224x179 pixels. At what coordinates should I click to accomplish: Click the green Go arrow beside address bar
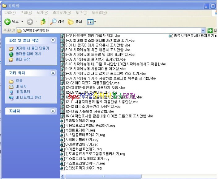[210, 31]
